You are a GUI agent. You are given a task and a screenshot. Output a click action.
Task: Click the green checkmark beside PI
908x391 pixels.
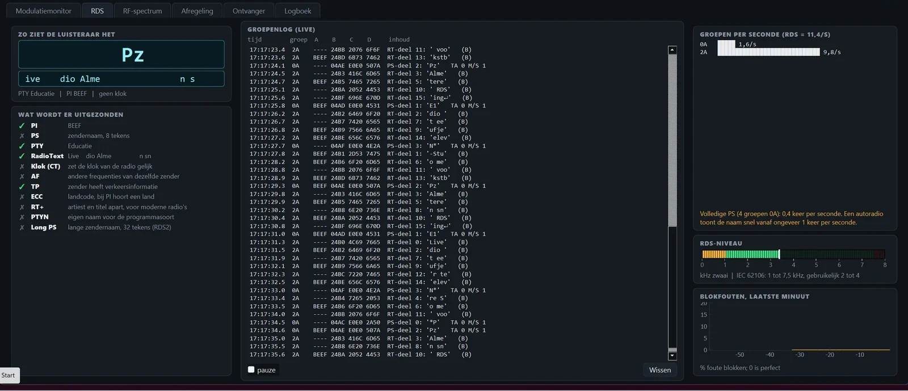[22, 126]
